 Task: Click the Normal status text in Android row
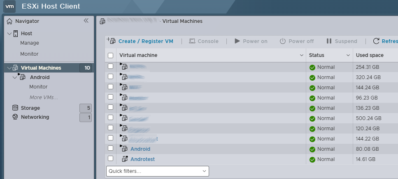[326, 149]
